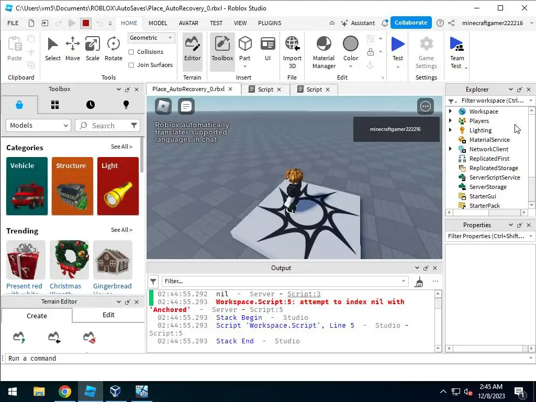The width and height of the screenshot is (536, 402).
Task: Switch to the AVATAR ribbon tab
Action: point(188,23)
